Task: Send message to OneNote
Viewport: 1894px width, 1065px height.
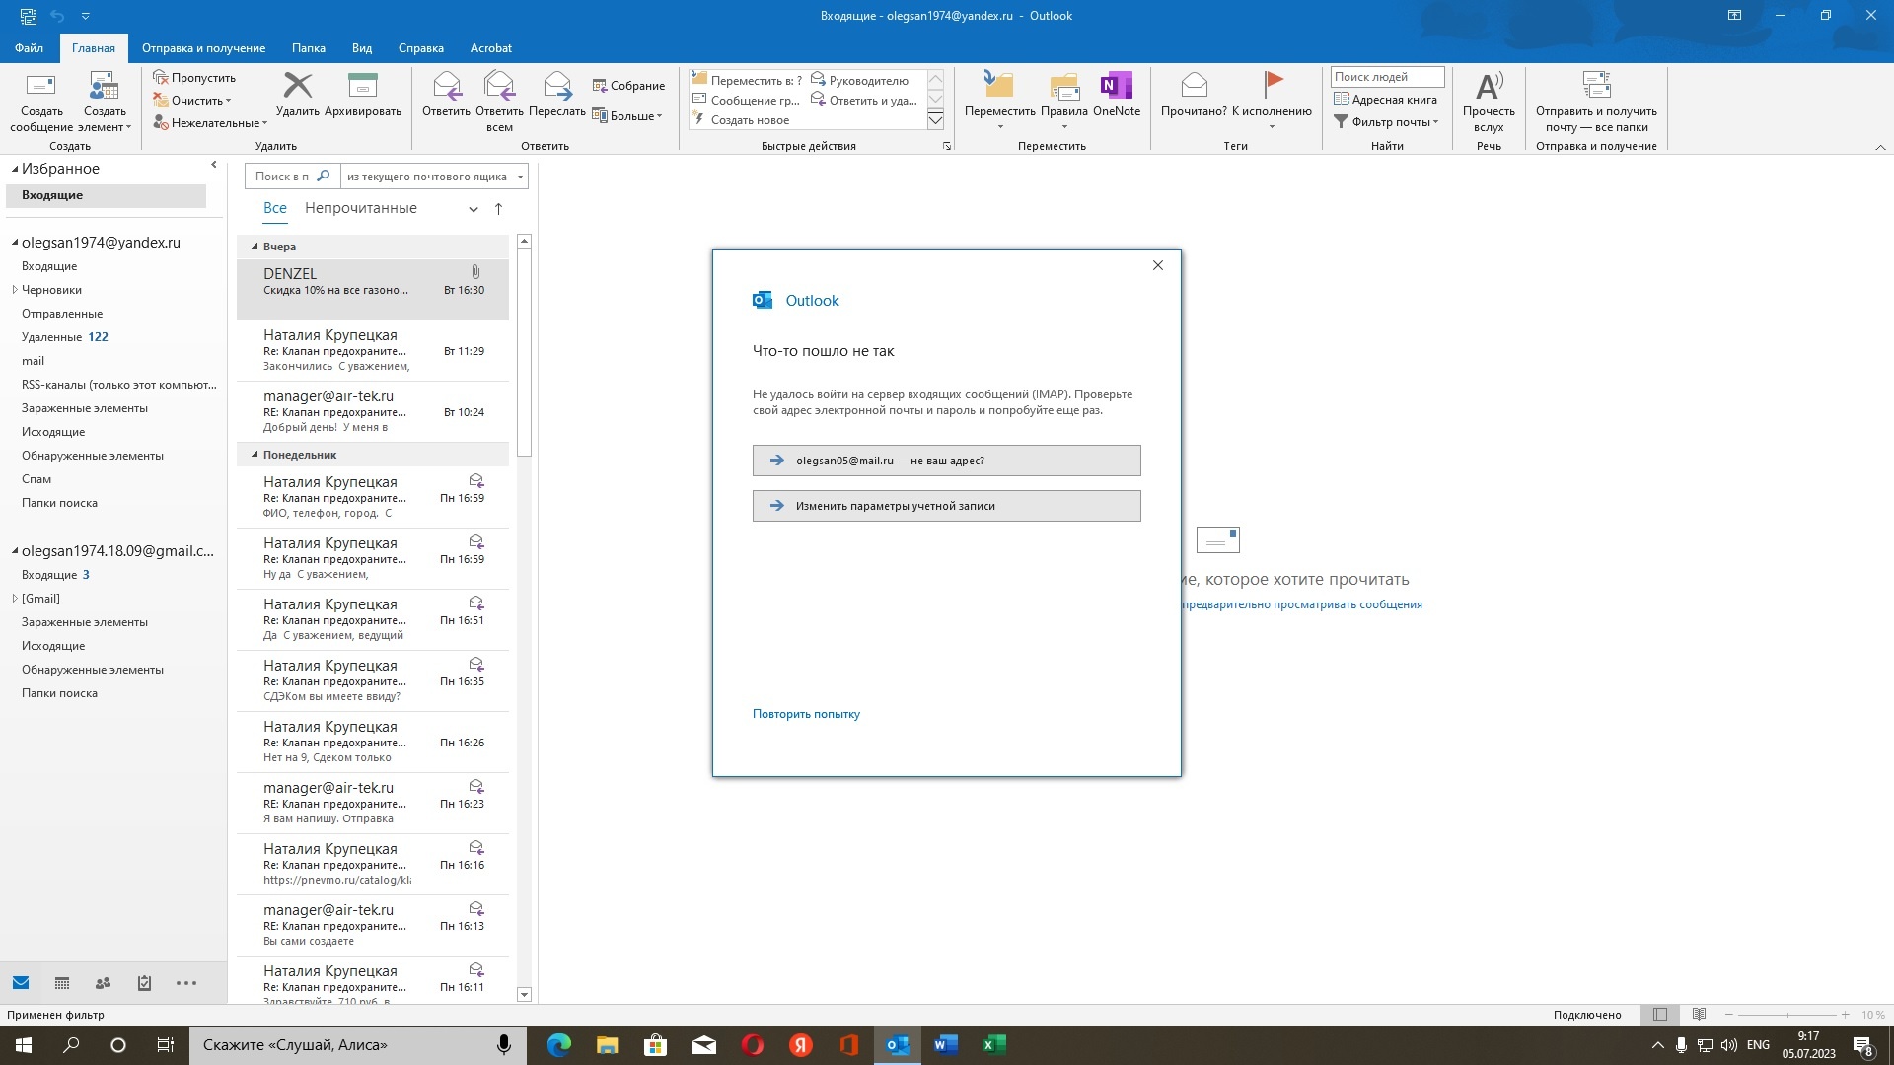Action: click(x=1117, y=96)
